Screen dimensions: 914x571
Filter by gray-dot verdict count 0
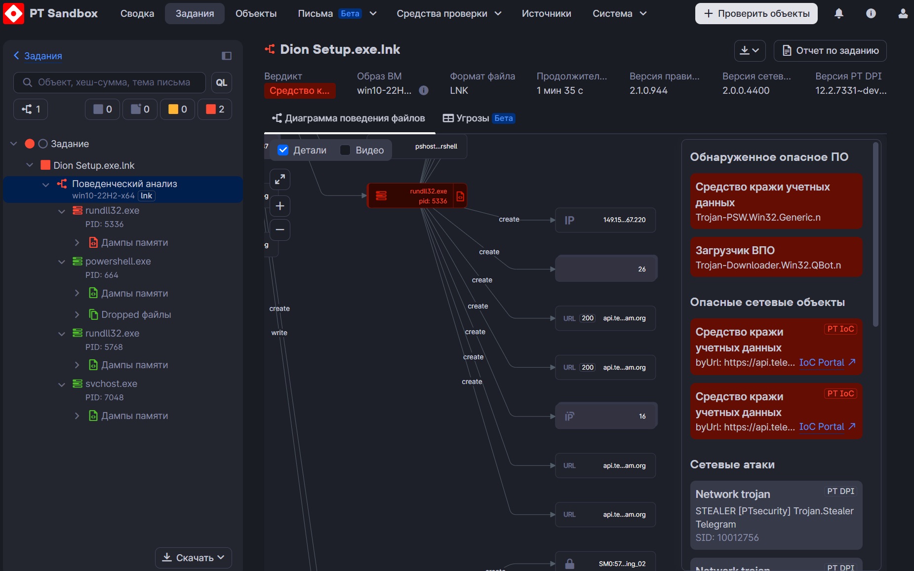click(140, 109)
